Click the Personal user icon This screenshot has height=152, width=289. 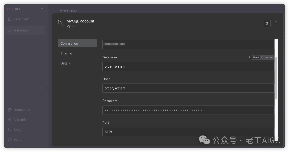coord(10,30)
